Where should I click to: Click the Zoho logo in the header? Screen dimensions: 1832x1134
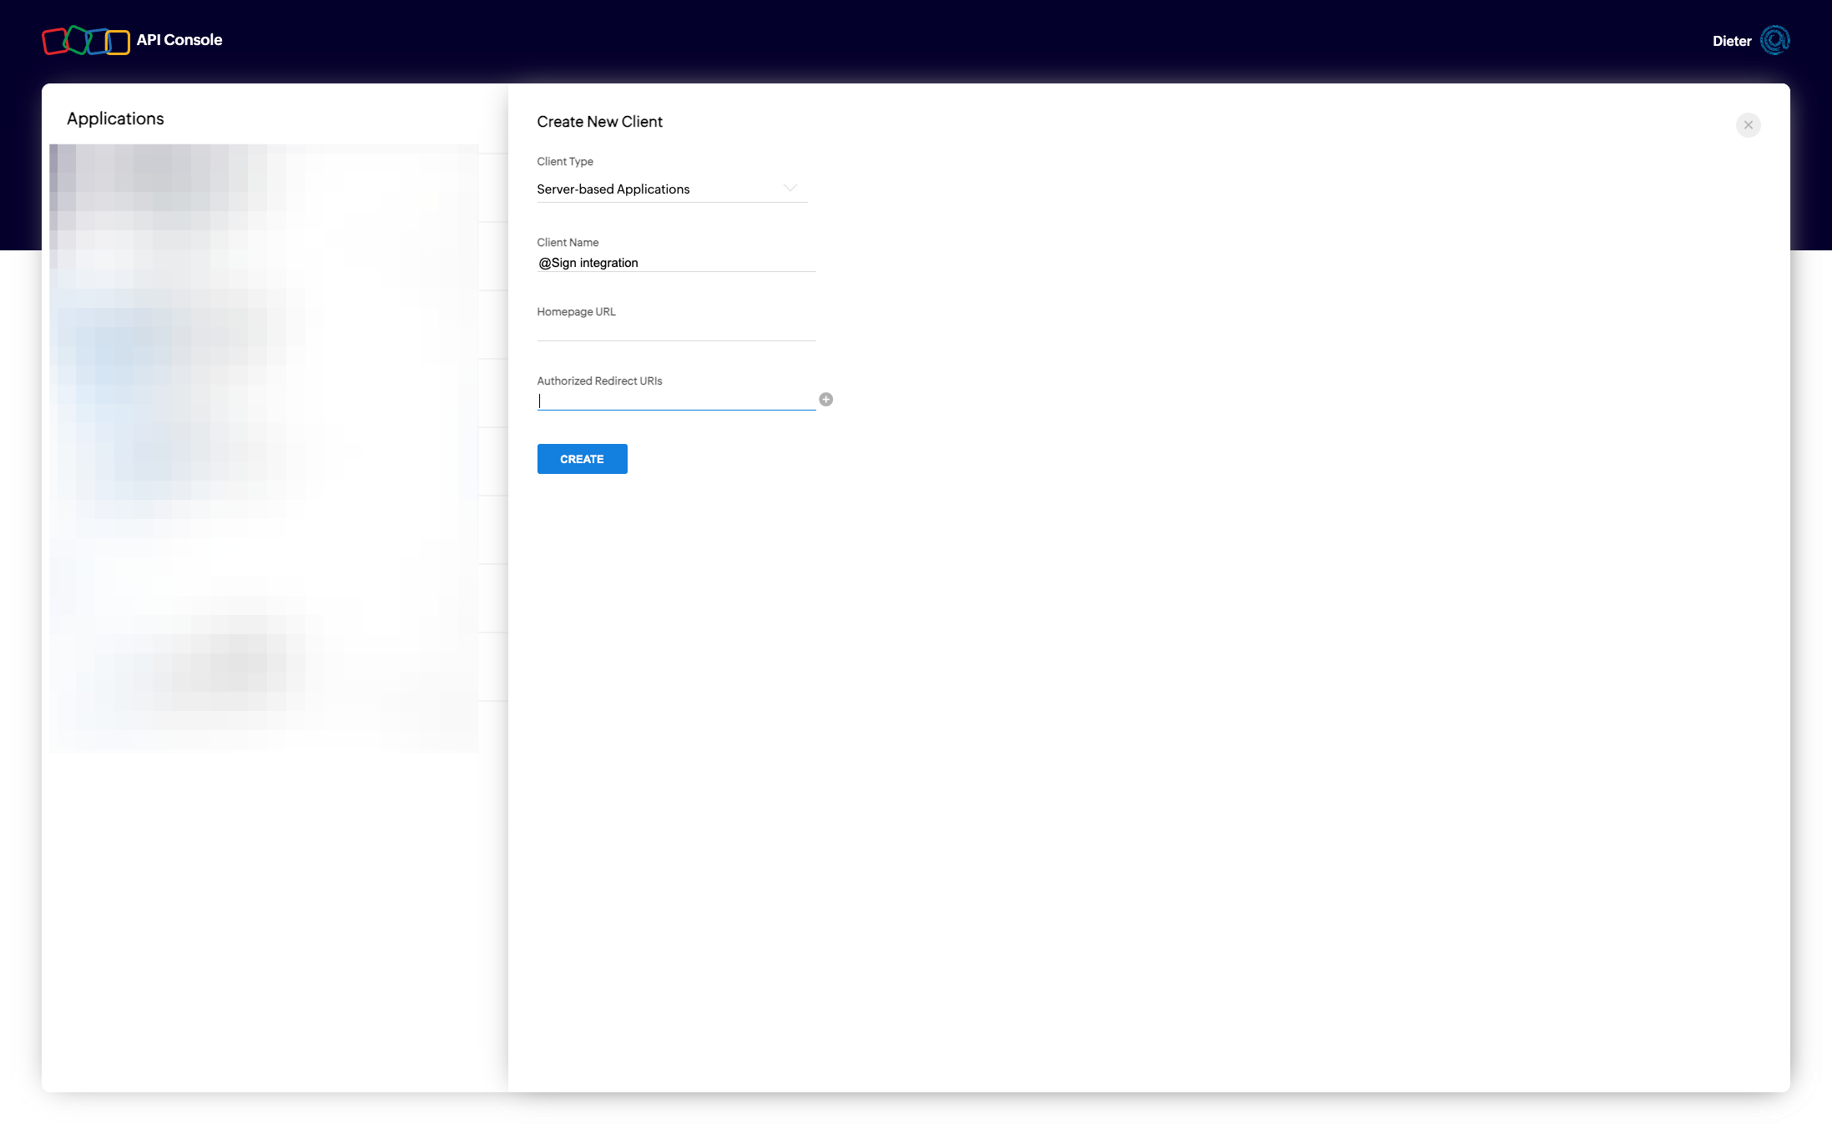coord(85,40)
